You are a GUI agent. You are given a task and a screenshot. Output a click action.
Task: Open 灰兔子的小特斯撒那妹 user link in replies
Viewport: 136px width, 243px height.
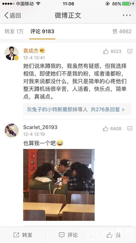[52, 110]
